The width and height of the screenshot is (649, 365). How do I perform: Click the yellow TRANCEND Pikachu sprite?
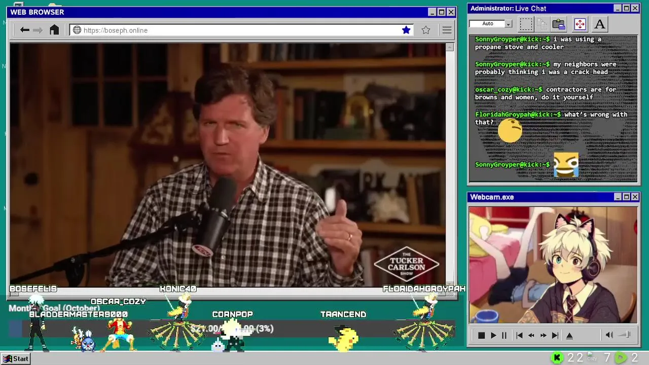click(344, 339)
